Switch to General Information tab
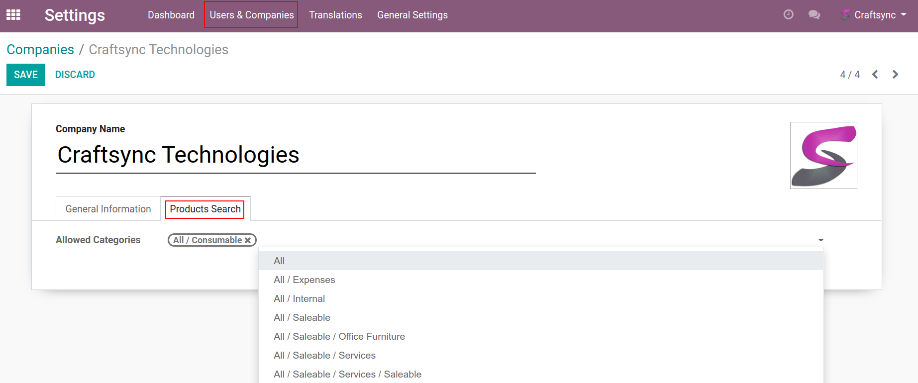Screen dimensions: 918x383 108,209
